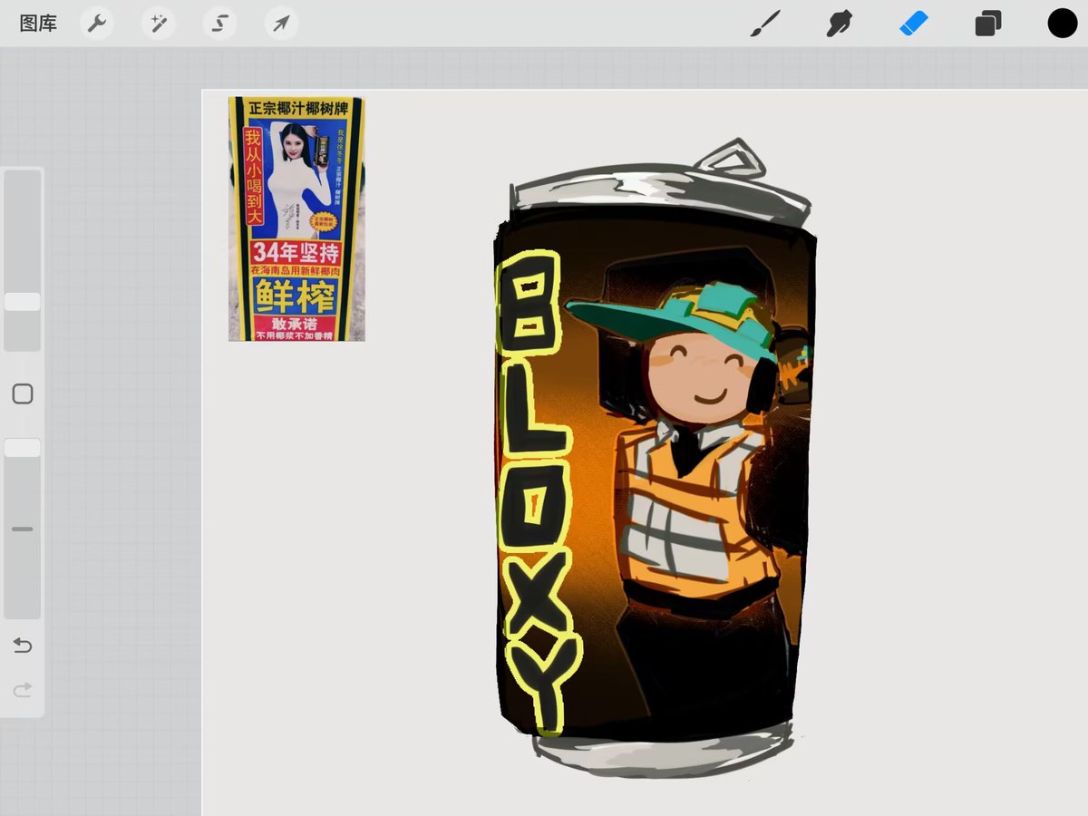The height and width of the screenshot is (816, 1088).
Task: Select the Paint brush tool
Action: coord(765,24)
